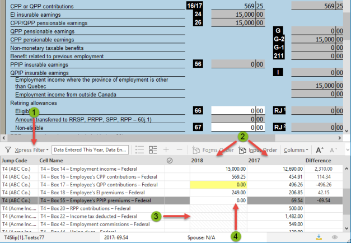Click the second list view icon beside it

coord(153,150)
